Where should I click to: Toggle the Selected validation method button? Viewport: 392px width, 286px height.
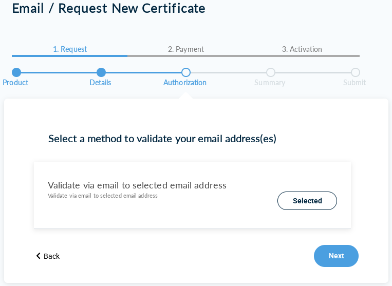(307, 201)
